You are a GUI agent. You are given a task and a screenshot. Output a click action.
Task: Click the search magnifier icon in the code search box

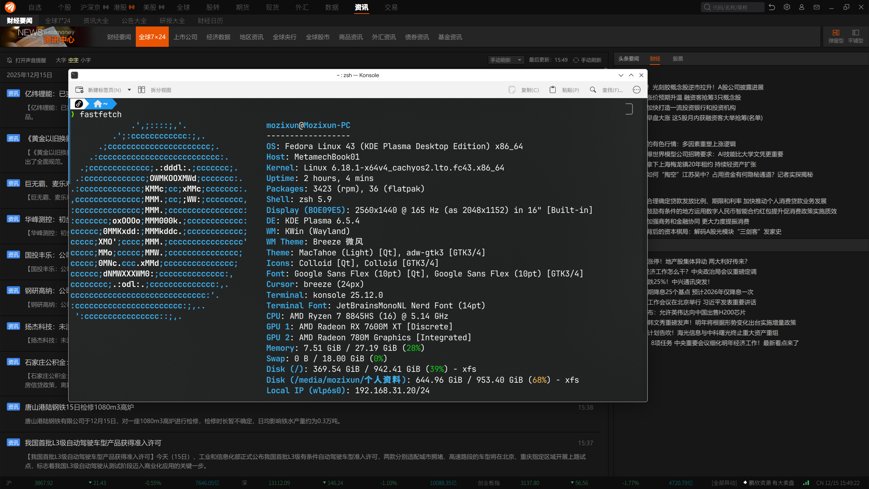pyautogui.click(x=707, y=7)
